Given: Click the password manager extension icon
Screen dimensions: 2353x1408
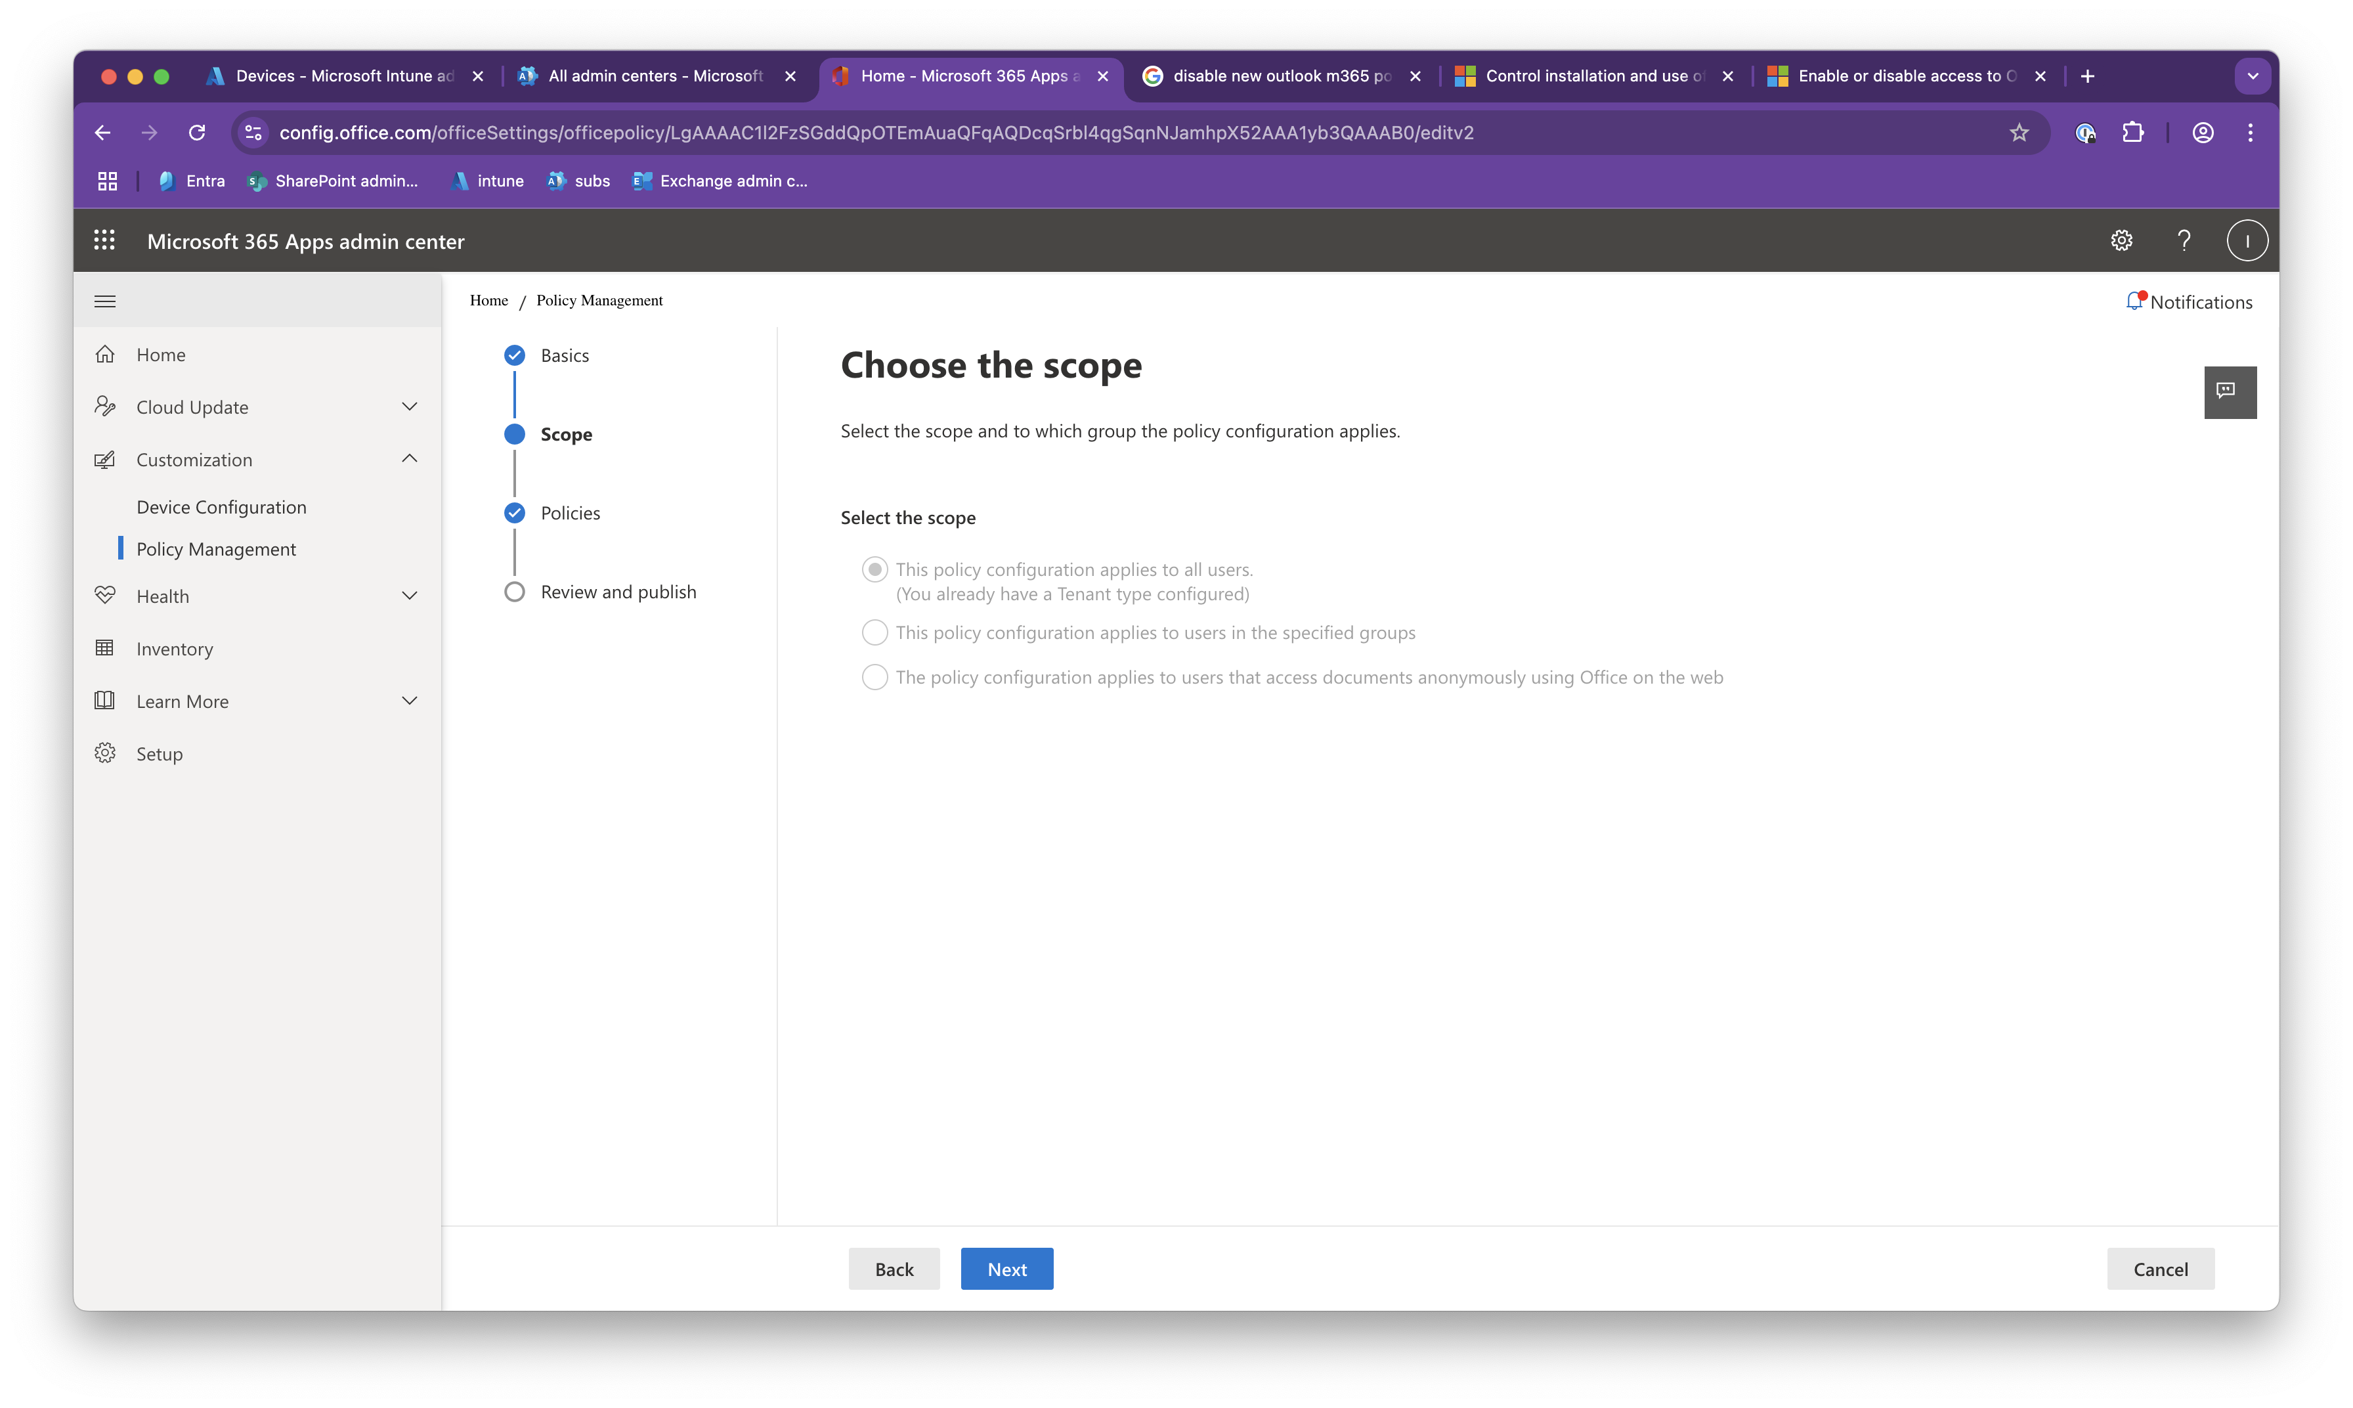Looking at the screenshot, I should coord(2084,133).
